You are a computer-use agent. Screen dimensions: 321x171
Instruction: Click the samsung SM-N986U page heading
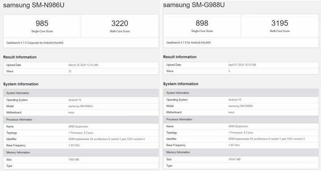[34, 5]
